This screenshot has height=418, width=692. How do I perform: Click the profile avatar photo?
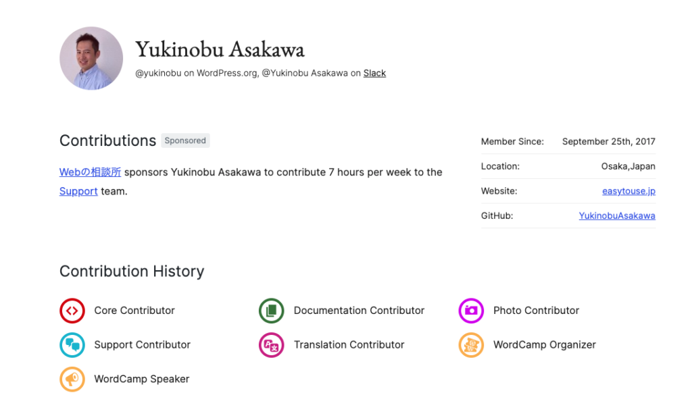click(91, 58)
